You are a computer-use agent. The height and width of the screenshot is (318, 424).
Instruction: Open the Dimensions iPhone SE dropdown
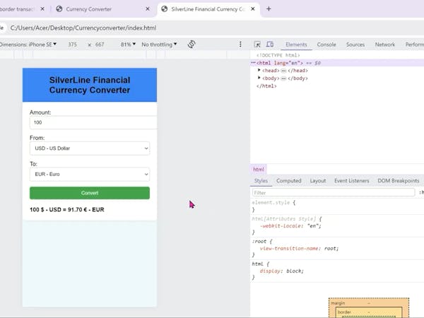click(28, 45)
